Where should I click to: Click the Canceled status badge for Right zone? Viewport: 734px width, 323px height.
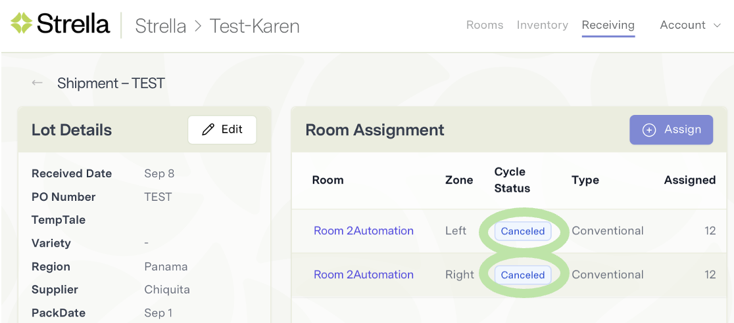click(523, 275)
